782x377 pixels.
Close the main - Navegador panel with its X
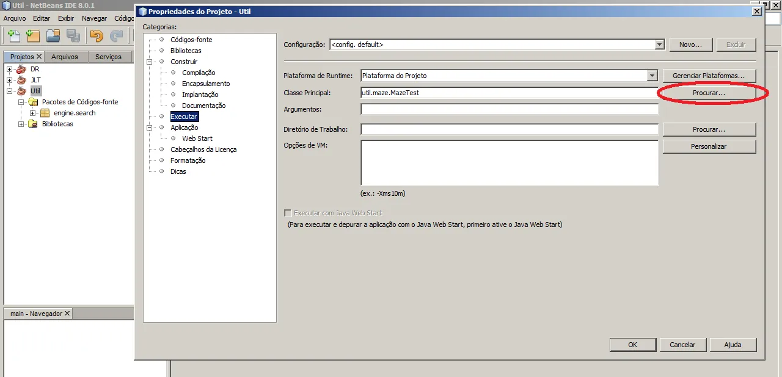(67, 313)
